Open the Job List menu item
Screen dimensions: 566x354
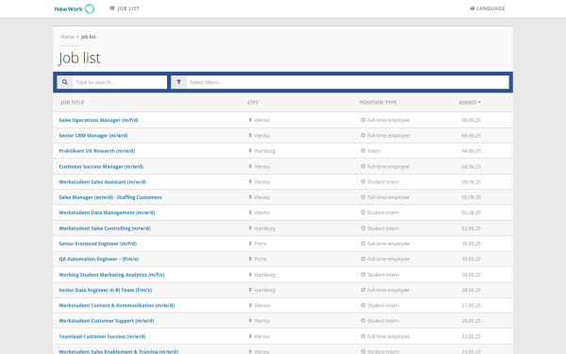(x=125, y=8)
